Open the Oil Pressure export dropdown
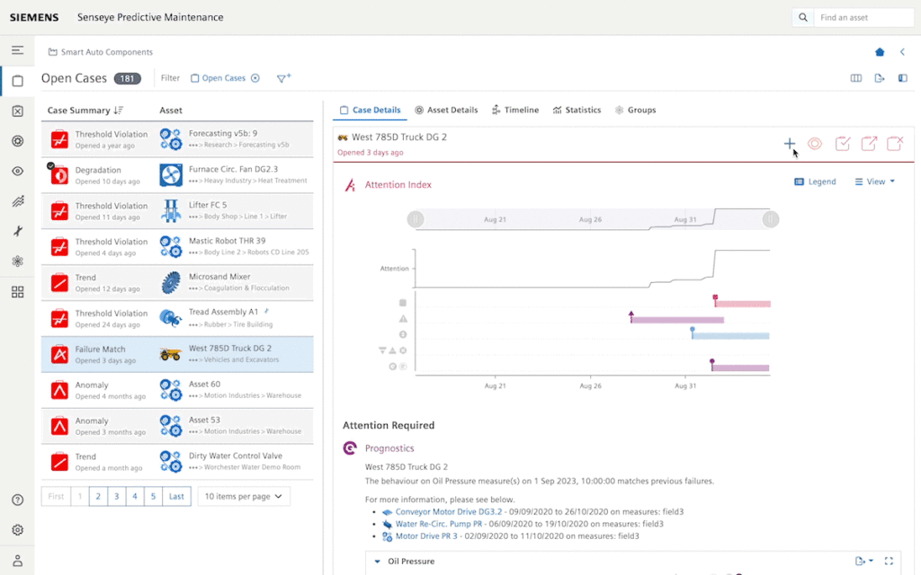Viewport: 921px width, 575px height. tap(863, 562)
